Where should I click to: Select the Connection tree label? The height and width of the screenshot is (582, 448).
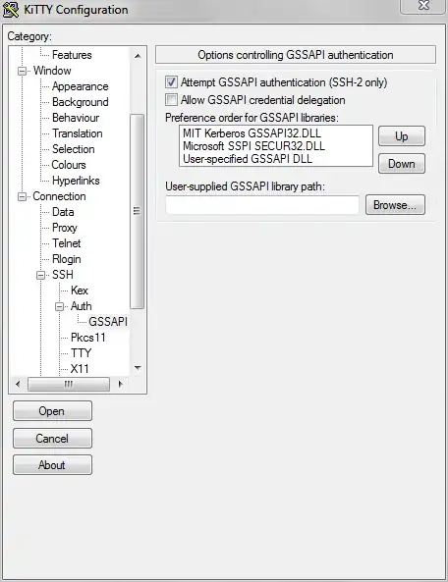(x=59, y=196)
